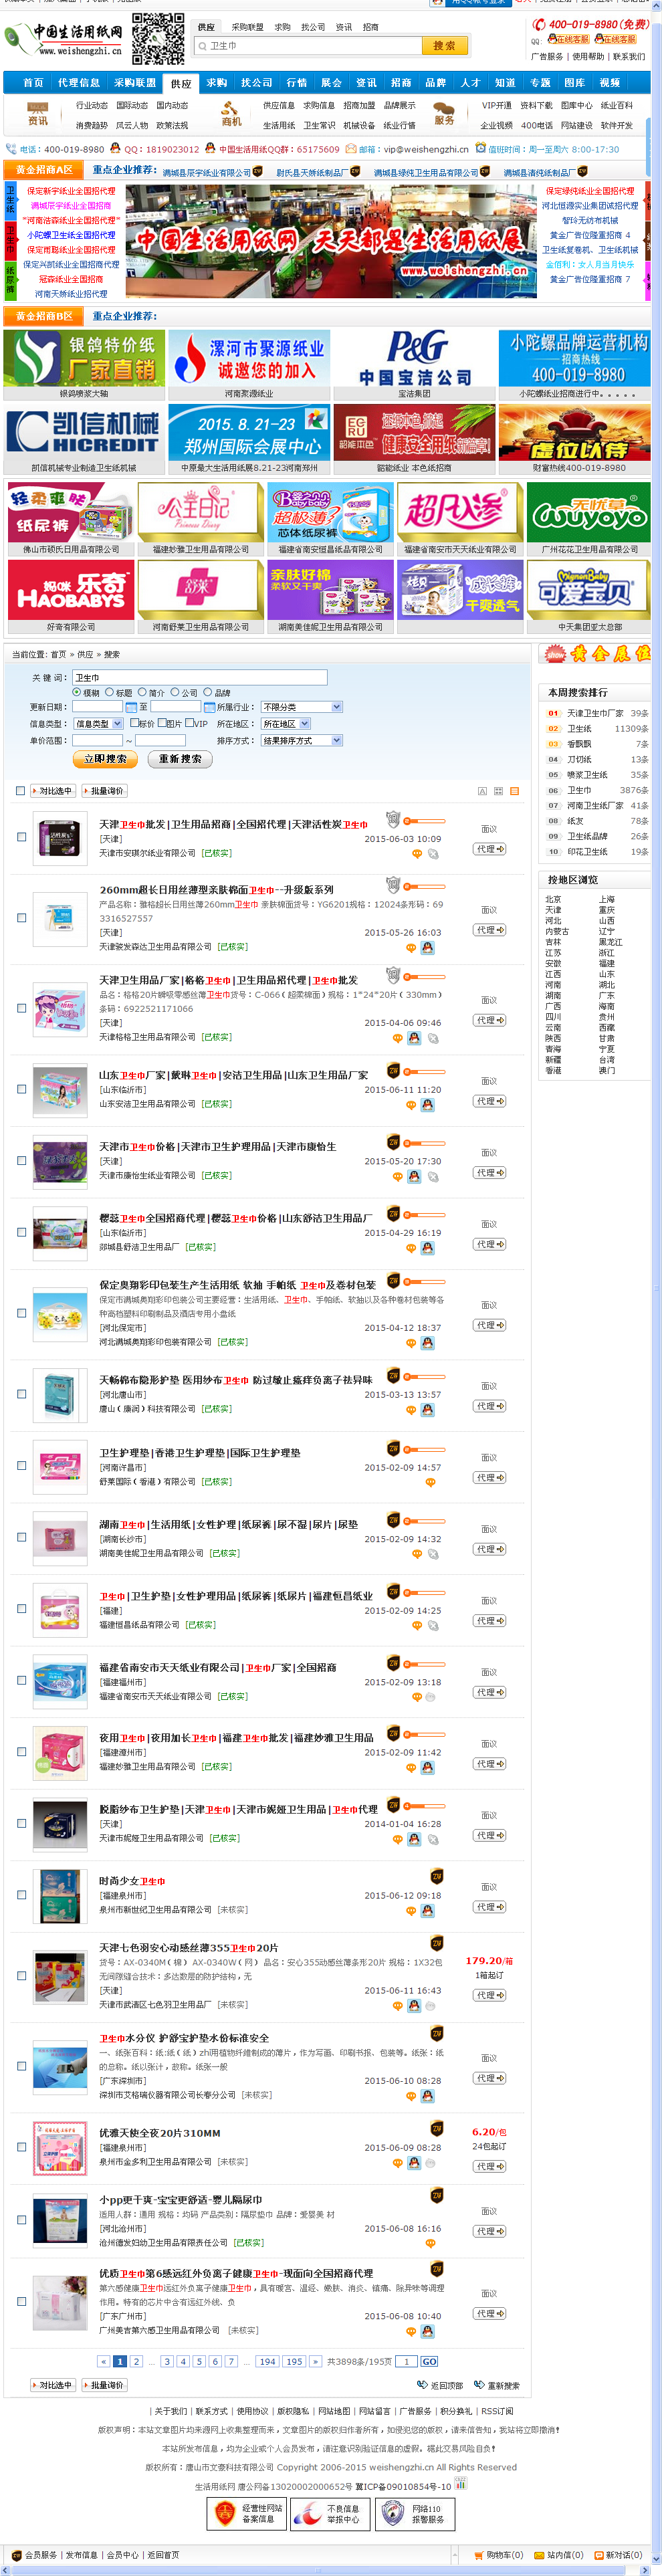Click the pagination GO button

429,2362
